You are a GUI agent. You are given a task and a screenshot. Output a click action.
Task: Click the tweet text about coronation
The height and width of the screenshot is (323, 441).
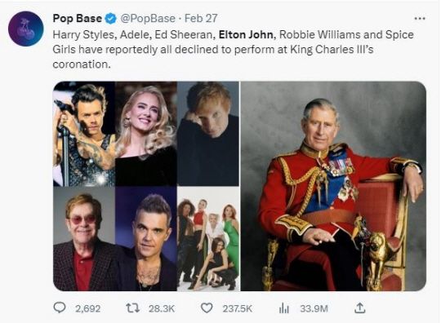(x=233, y=50)
